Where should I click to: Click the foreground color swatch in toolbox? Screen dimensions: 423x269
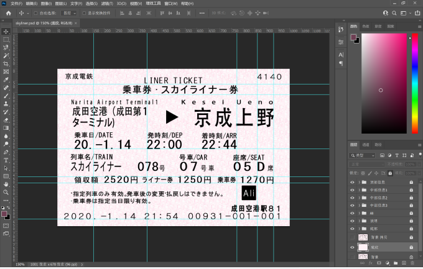[4, 214]
